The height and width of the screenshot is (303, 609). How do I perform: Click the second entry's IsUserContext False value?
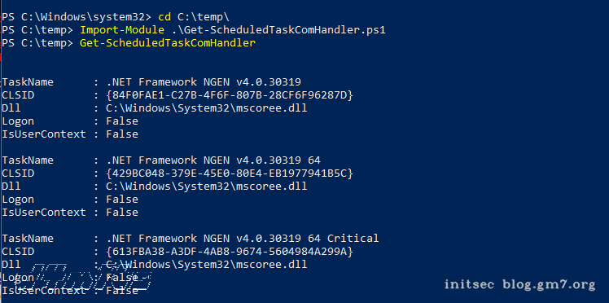[122, 213]
